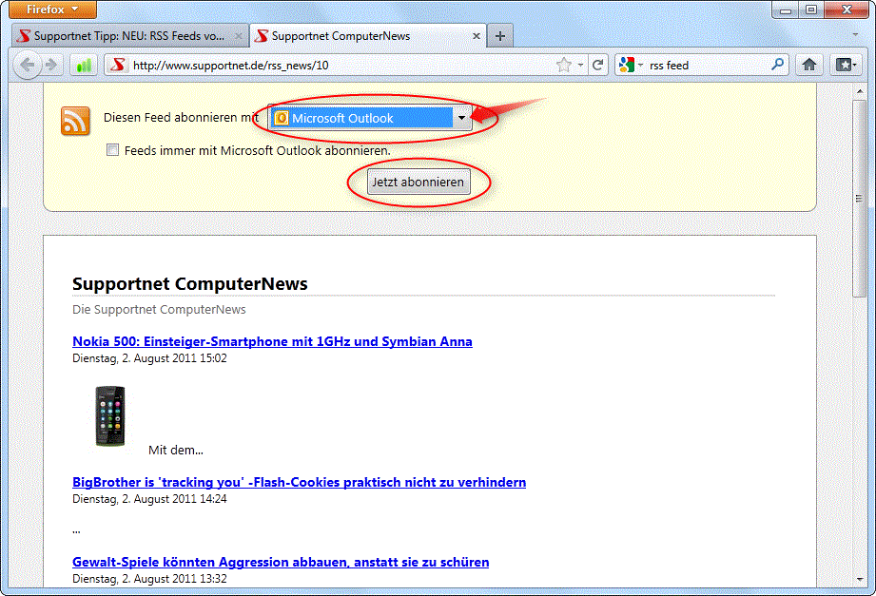
Task: Close the Supportnet Tipp tab
Action: pos(239,36)
